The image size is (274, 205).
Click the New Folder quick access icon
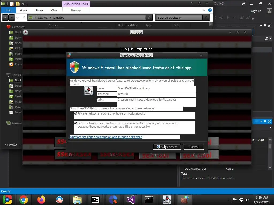tap(18, 3)
